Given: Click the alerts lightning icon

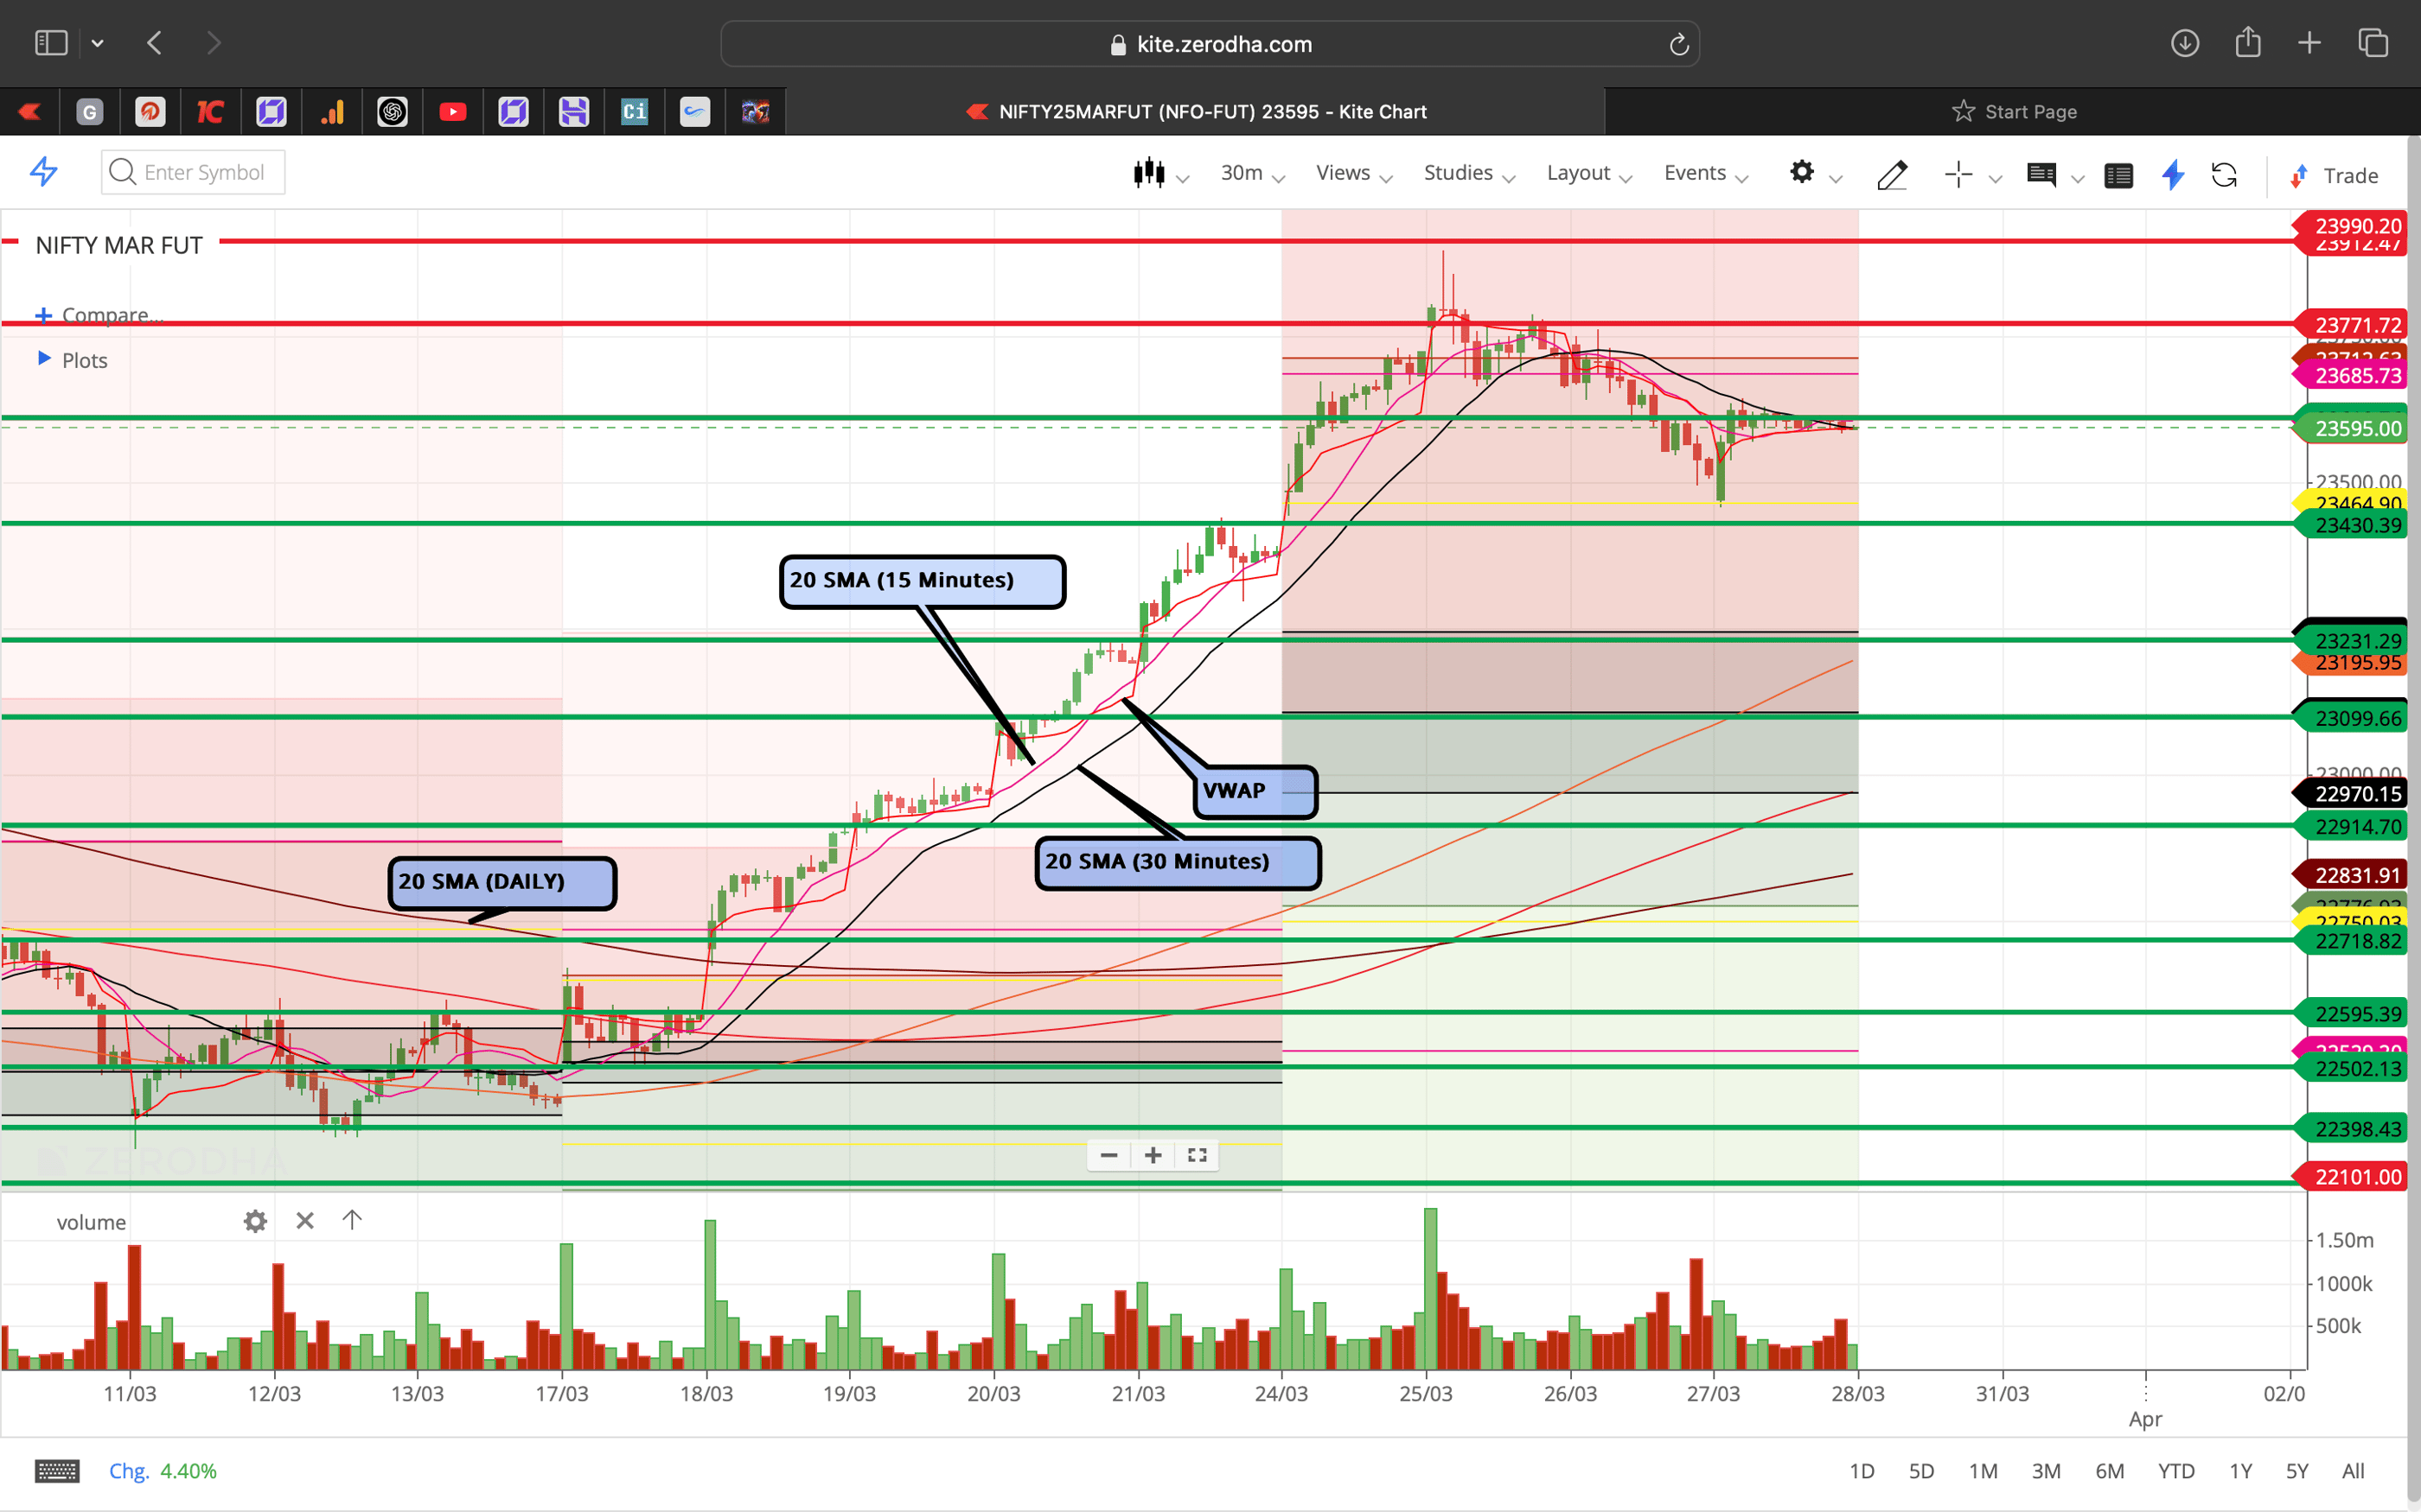Looking at the screenshot, I should (2173, 175).
